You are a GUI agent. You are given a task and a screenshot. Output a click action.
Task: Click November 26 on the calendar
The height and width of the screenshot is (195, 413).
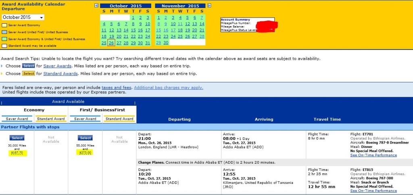click(188, 37)
